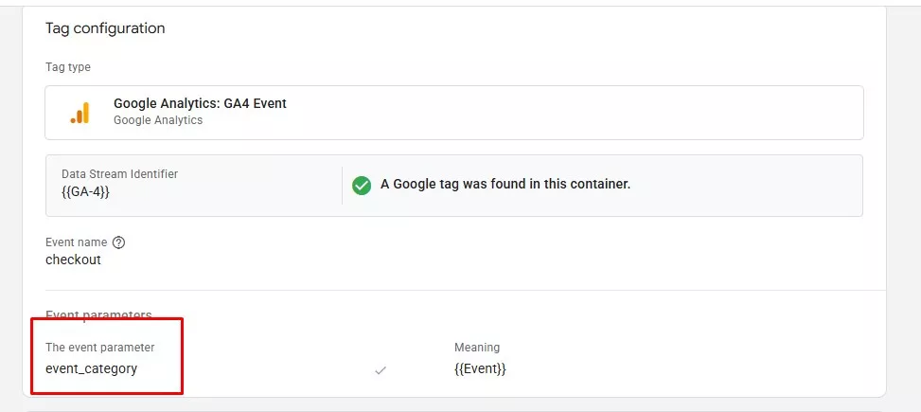Click empty area in Google tag status box
Screen dimensions: 921x412
point(746,186)
